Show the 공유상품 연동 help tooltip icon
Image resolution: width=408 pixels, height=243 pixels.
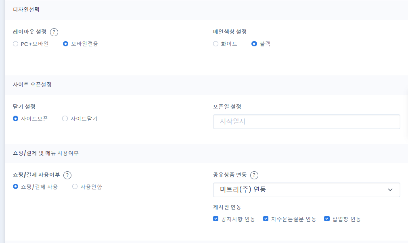pos(254,175)
